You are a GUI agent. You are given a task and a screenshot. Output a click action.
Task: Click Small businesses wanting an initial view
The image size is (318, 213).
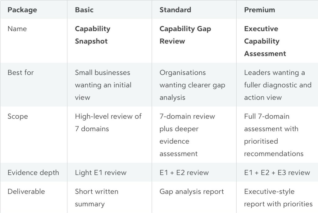103,85
